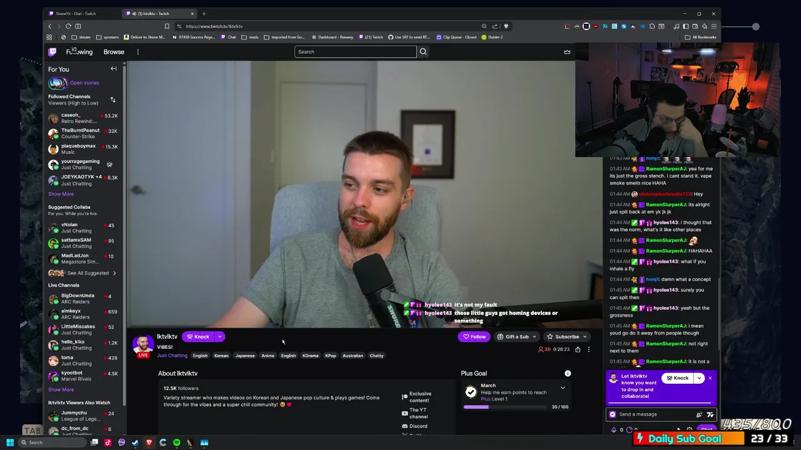Click the zoom magnifier in the address bar
The height and width of the screenshot is (450, 801).
tap(484, 26)
